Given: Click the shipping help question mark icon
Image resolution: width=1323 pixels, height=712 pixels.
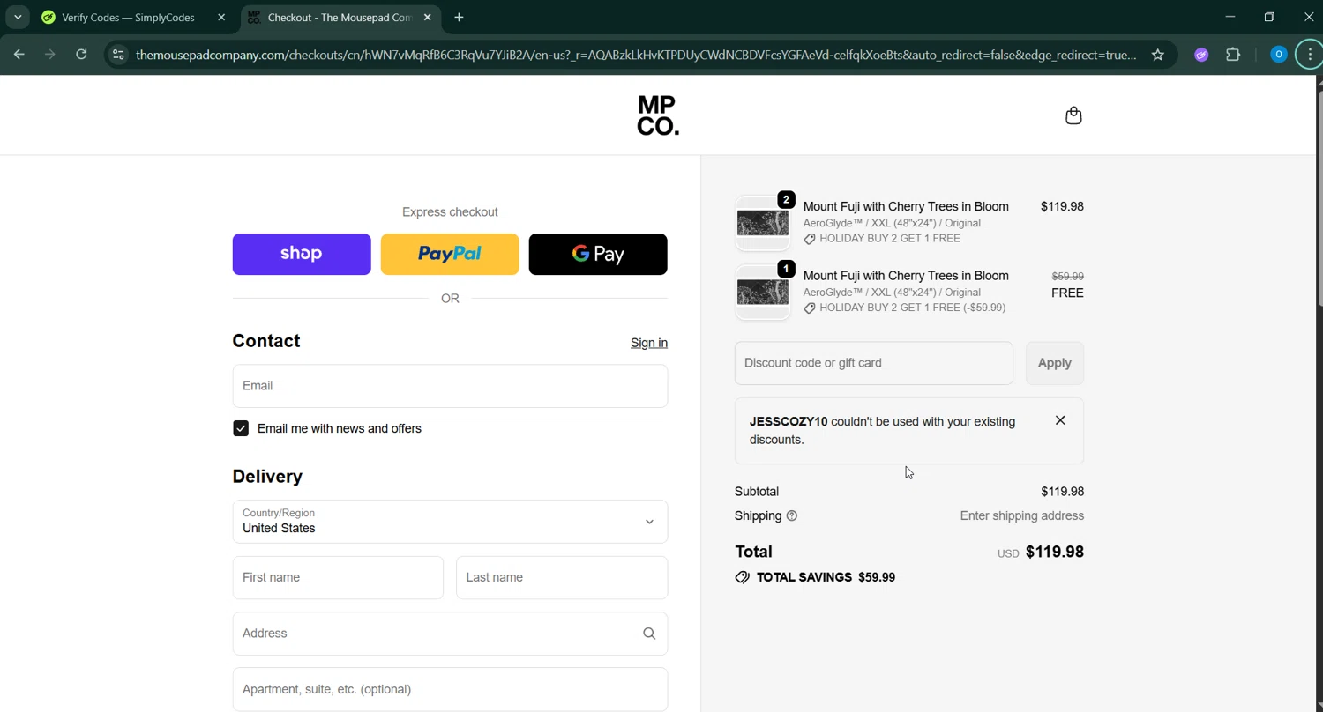Looking at the screenshot, I should (x=791, y=515).
